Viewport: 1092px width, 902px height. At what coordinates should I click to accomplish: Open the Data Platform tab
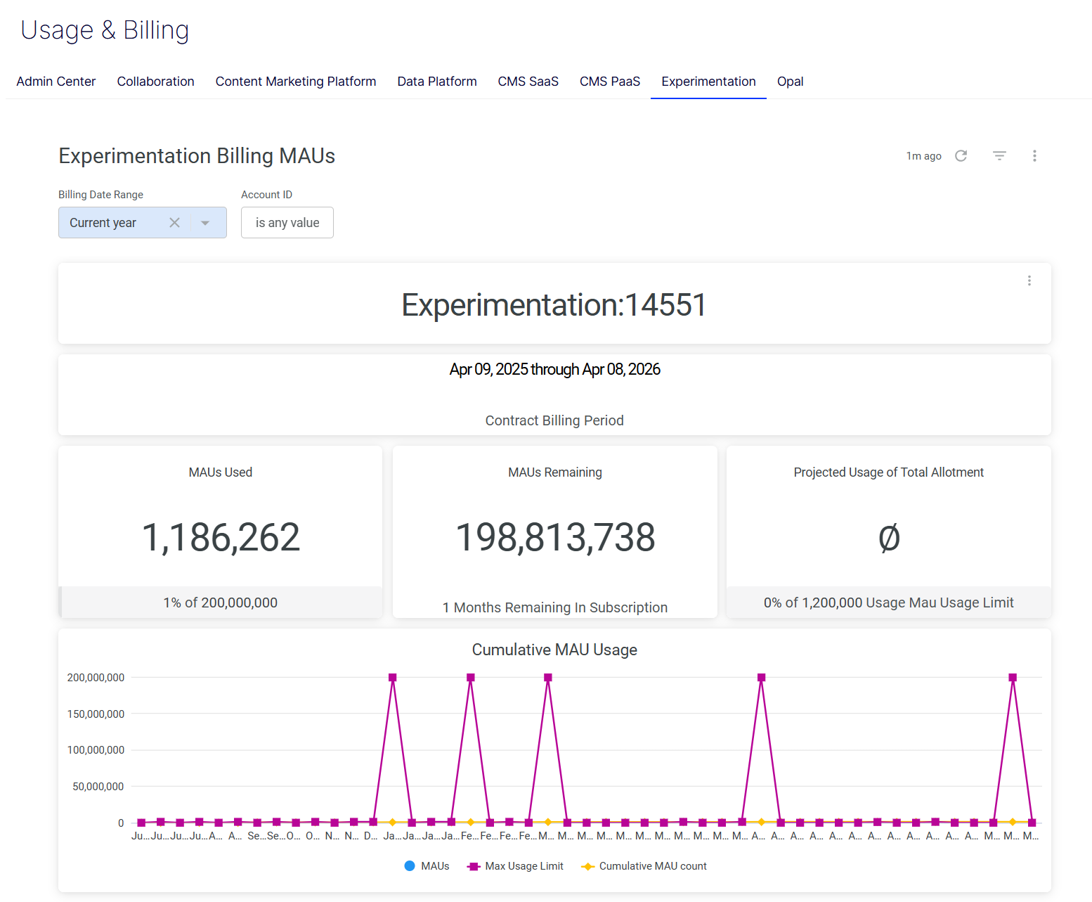click(x=436, y=82)
